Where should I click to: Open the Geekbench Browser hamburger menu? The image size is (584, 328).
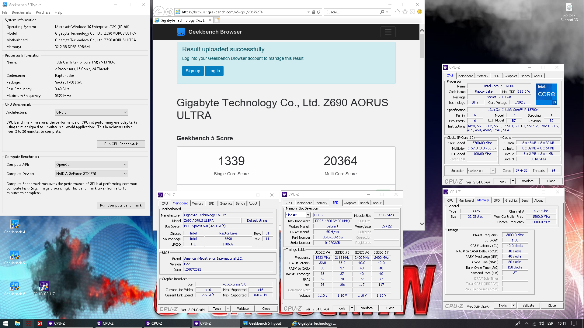pyautogui.click(x=388, y=32)
